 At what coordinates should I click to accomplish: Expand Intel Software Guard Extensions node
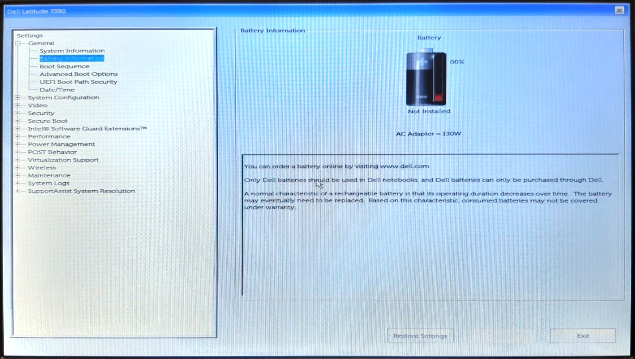[18, 129]
